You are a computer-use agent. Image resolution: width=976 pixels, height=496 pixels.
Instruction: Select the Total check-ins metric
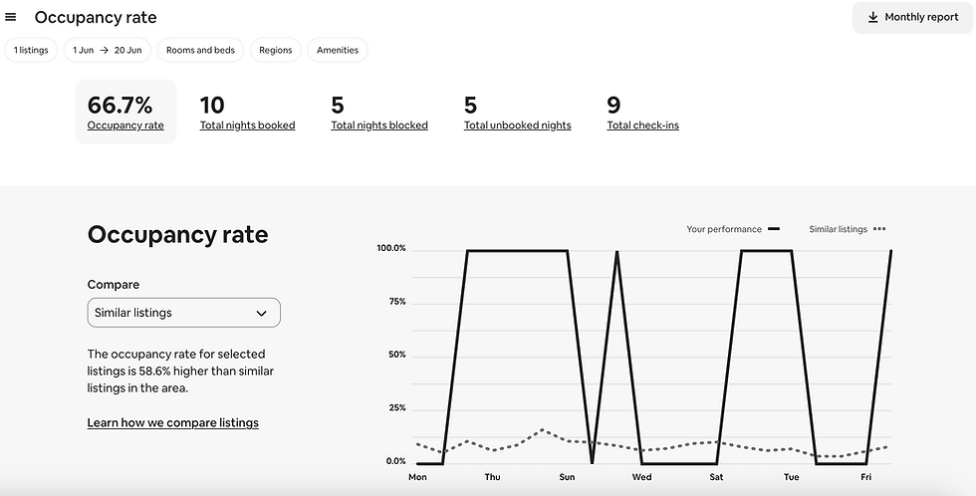coord(643,113)
